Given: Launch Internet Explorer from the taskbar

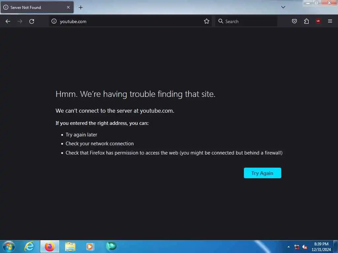Looking at the screenshot, I should coord(29,246).
